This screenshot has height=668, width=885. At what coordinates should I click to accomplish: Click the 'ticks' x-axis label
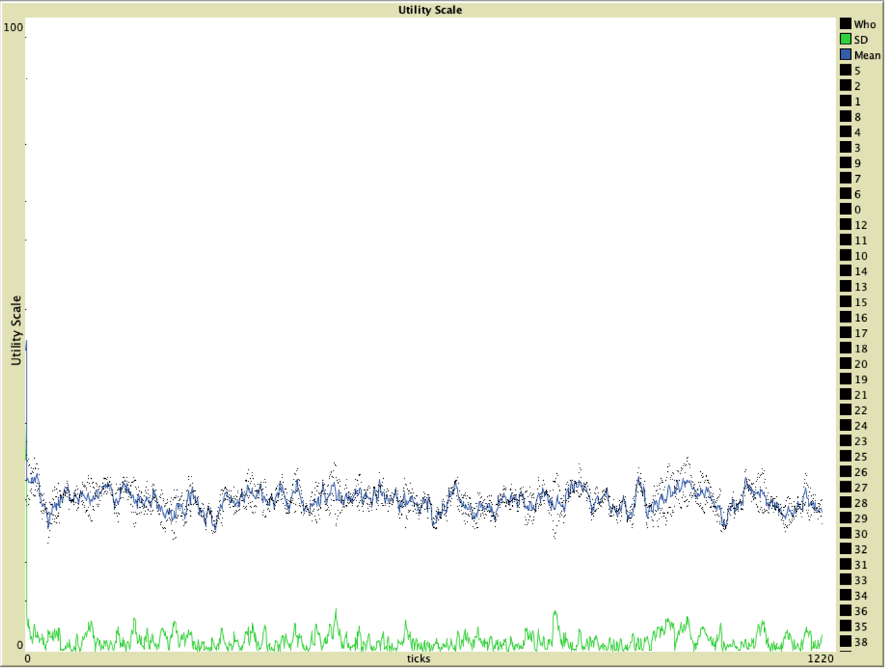418,659
